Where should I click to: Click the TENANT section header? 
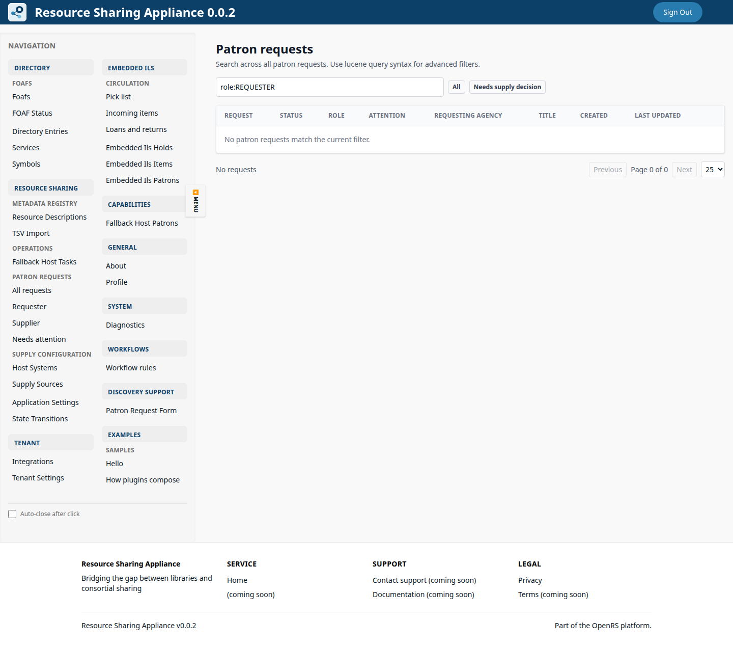51,442
